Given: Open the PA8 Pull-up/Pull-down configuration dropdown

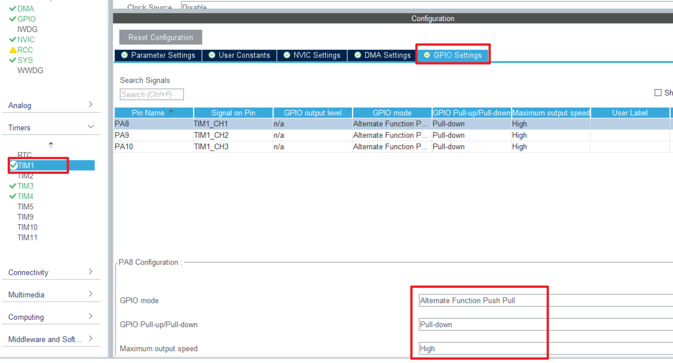Looking at the screenshot, I should 546,324.
